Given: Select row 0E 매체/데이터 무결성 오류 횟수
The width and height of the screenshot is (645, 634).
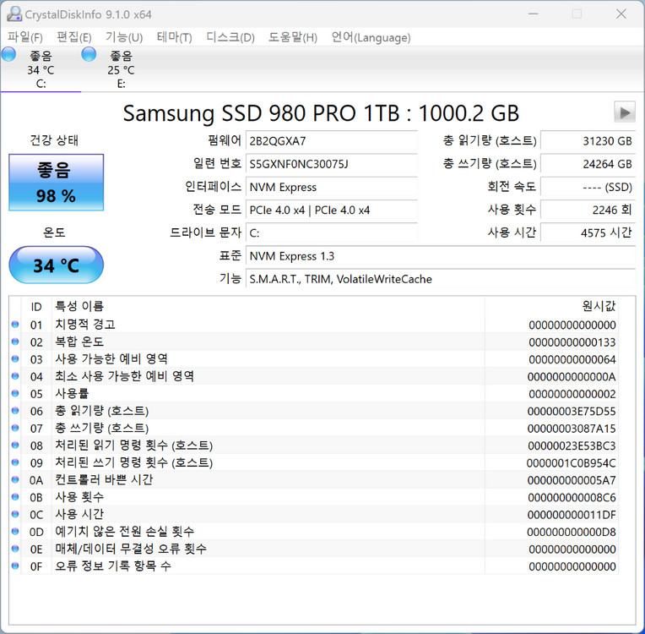Looking at the screenshot, I should point(314,549).
